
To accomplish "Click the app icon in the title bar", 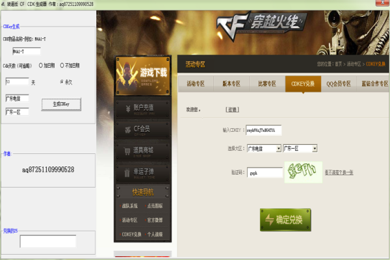I will click(3, 4).
